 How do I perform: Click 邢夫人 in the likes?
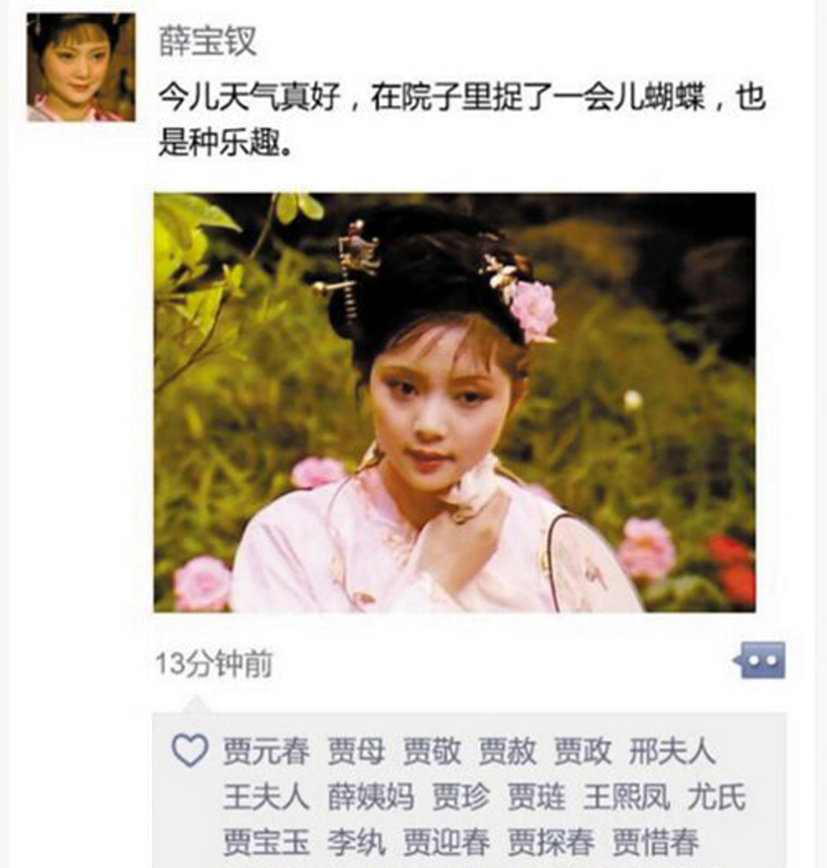[x=672, y=751]
